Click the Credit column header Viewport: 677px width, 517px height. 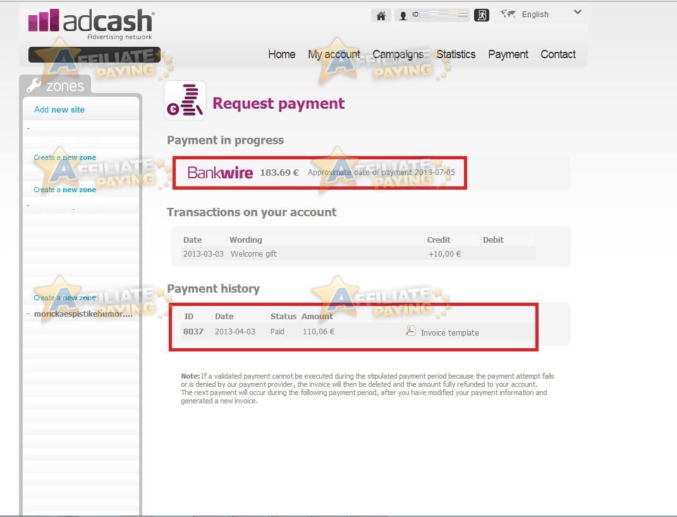[x=439, y=240]
